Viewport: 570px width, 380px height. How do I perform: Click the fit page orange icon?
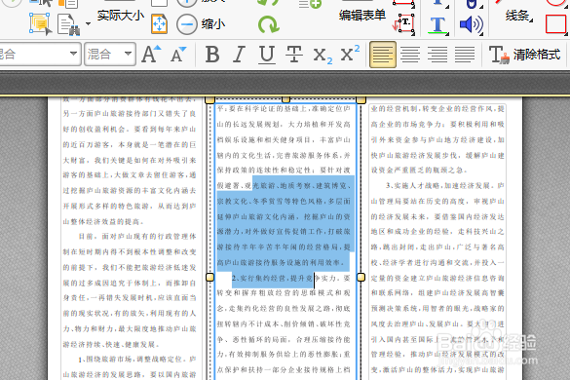[159, 24]
